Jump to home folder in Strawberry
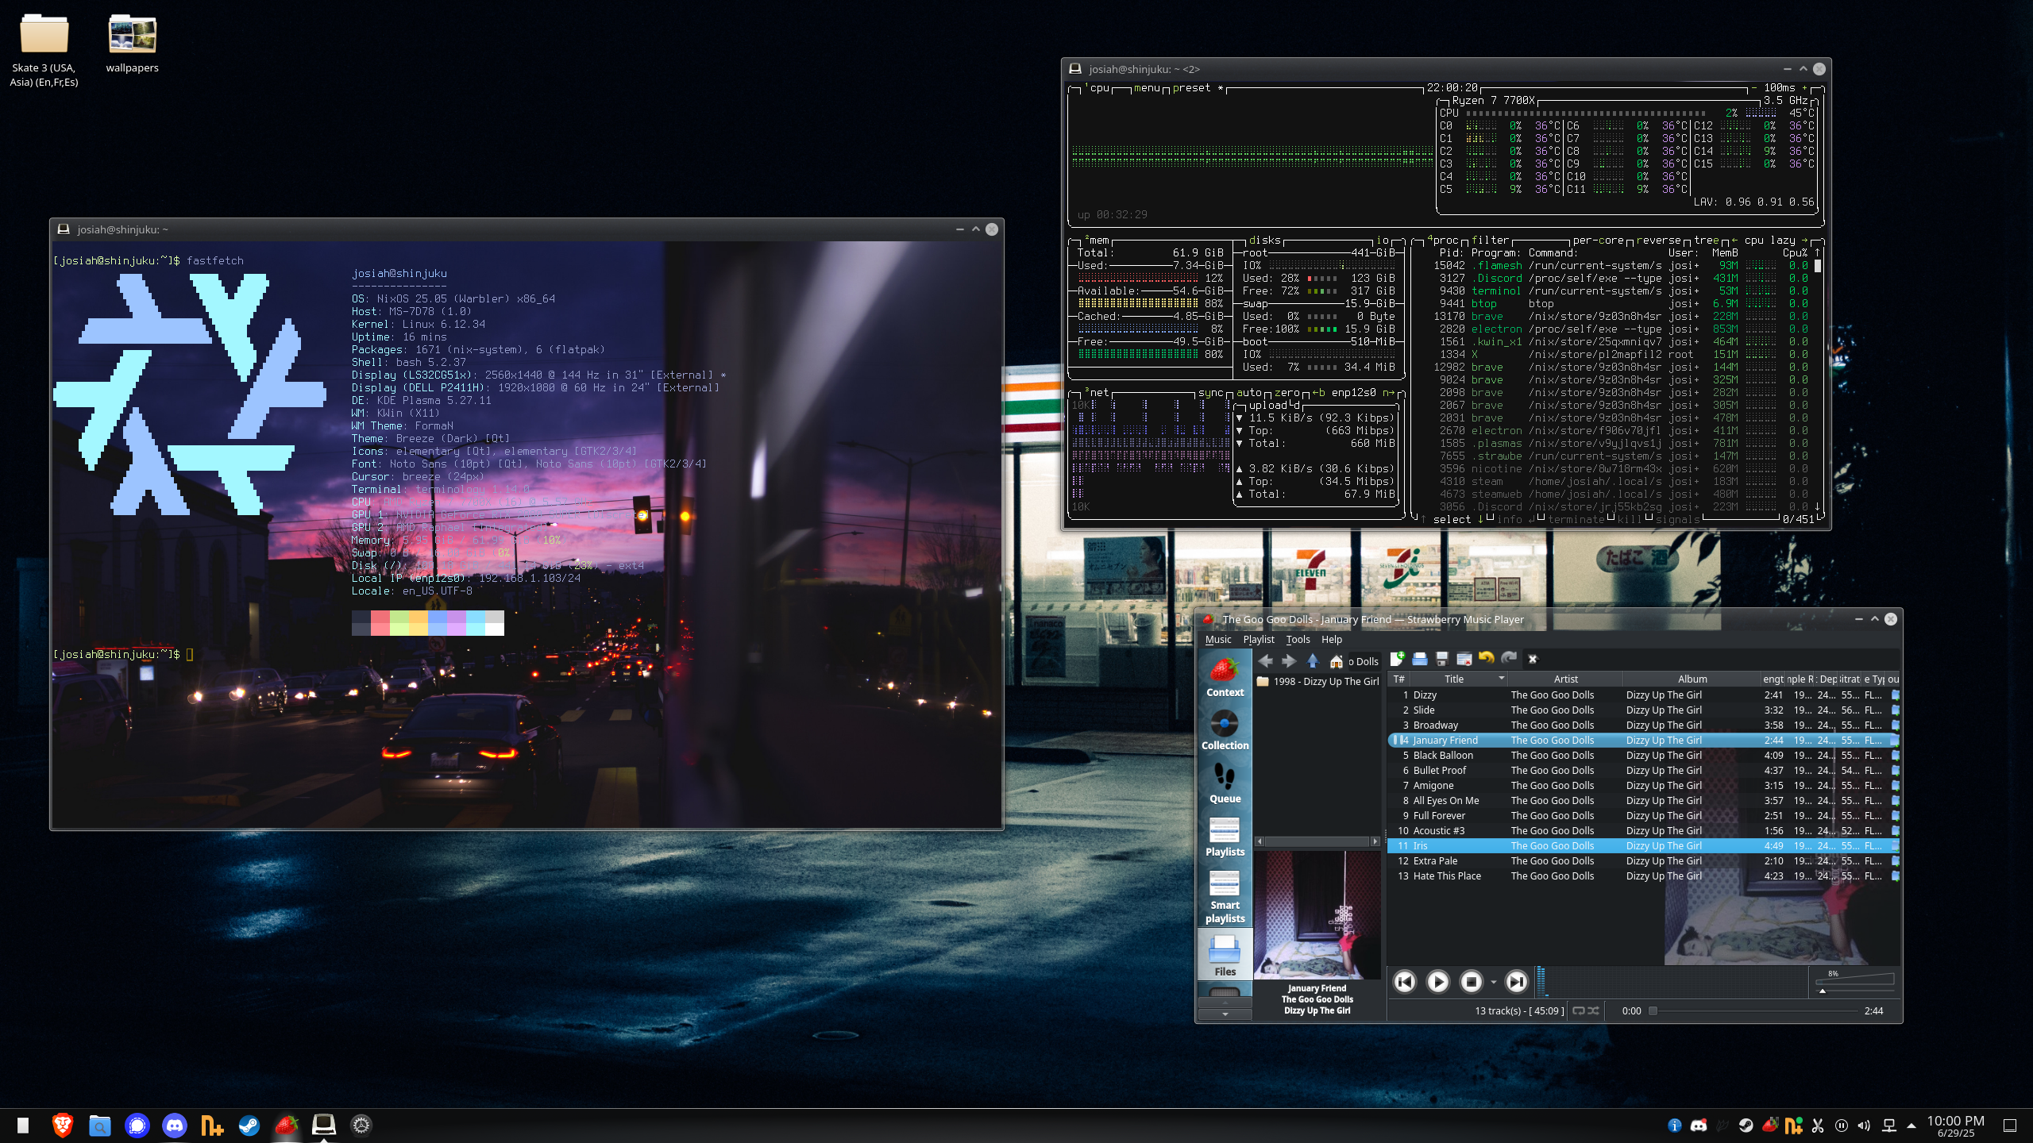This screenshot has height=1143, width=2033. [1337, 660]
